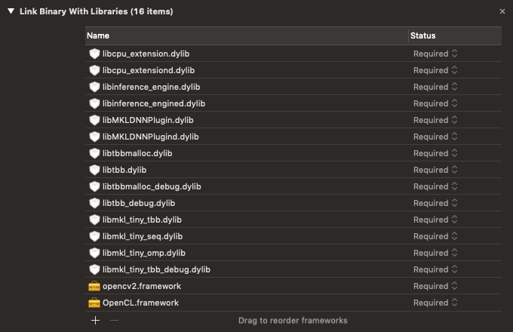513x332 pixels.
Task: Collapse the Link Binary With Libraries section
Action: (11, 11)
